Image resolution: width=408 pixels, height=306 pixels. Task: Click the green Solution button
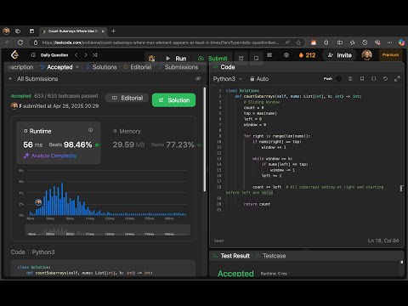click(x=173, y=100)
